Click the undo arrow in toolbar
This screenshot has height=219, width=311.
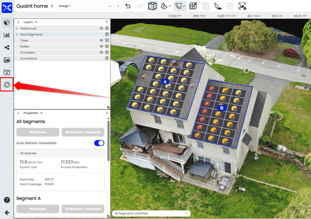[128, 6]
